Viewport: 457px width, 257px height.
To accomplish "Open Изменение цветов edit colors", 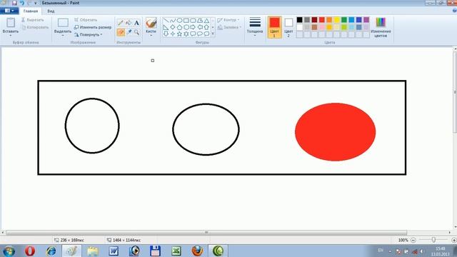I will coord(381,27).
